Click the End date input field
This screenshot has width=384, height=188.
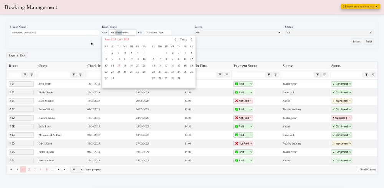tap(158, 33)
